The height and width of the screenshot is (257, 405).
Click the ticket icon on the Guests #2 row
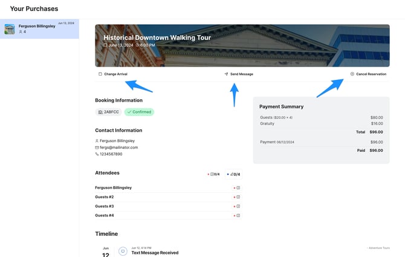tap(238, 197)
